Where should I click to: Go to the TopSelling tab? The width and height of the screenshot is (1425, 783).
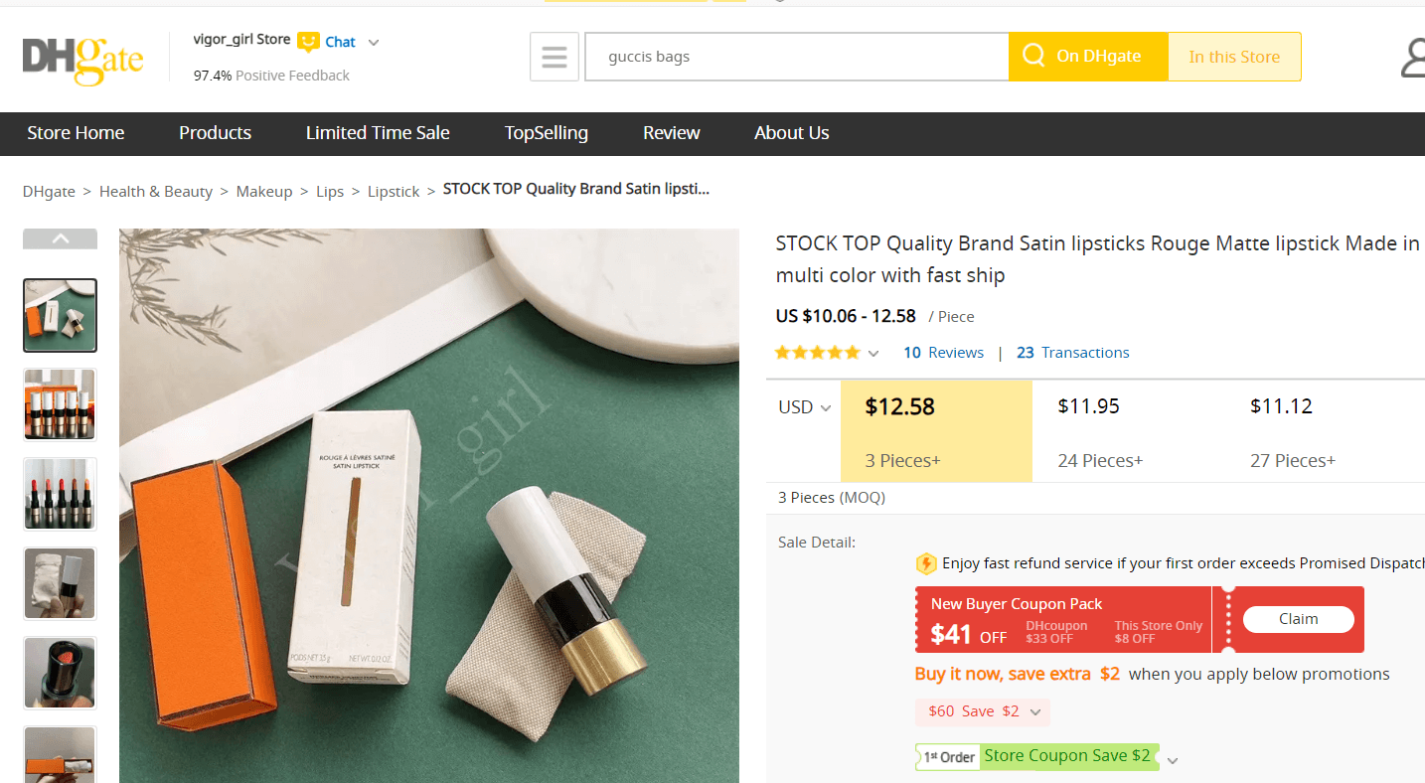[x=546, y=133]
